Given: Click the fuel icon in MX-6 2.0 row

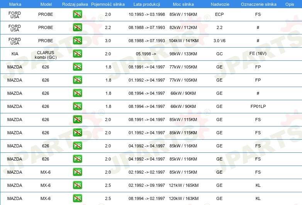Looking at the screenshot, I should coord(77,172).
